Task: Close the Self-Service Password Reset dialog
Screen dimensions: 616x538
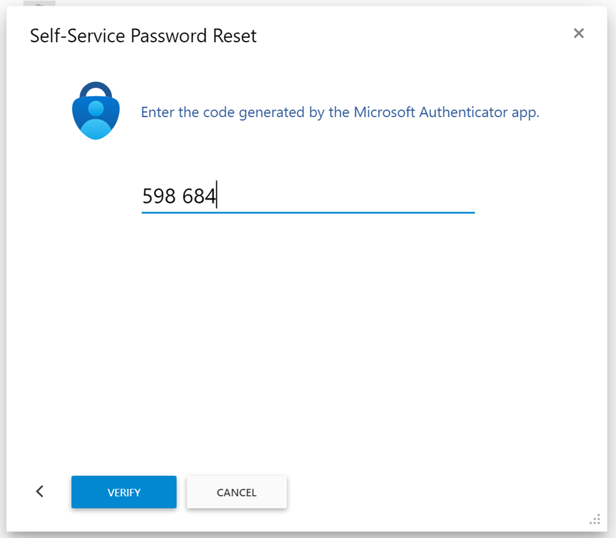Action: coord(578,33)
